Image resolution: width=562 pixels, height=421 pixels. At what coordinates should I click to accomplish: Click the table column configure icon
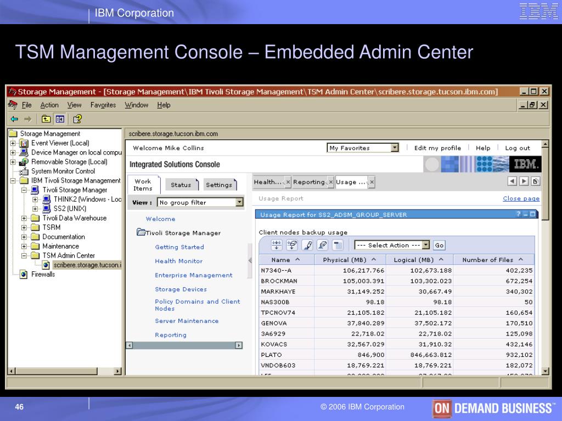tap(338, 245)
